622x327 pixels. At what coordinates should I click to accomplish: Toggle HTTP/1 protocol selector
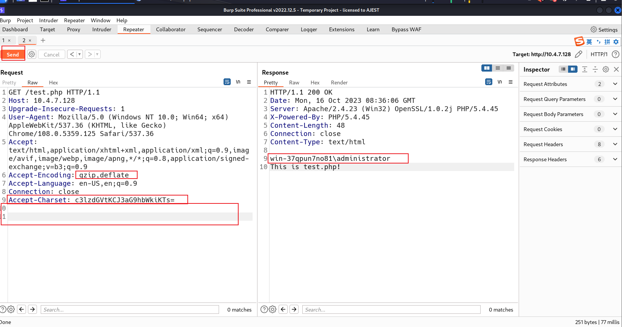(599, 54)
